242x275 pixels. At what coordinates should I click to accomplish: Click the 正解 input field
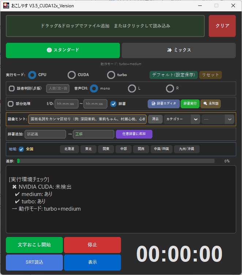point(94,134)
